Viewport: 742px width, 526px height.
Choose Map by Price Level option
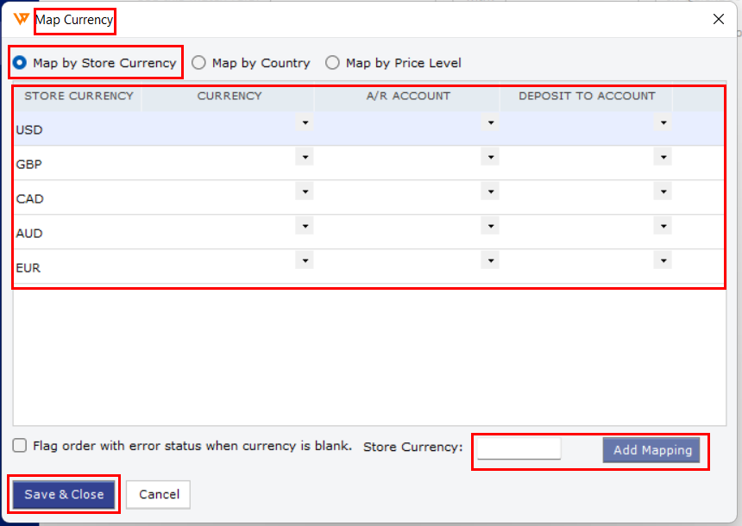(x=333, y=63)
